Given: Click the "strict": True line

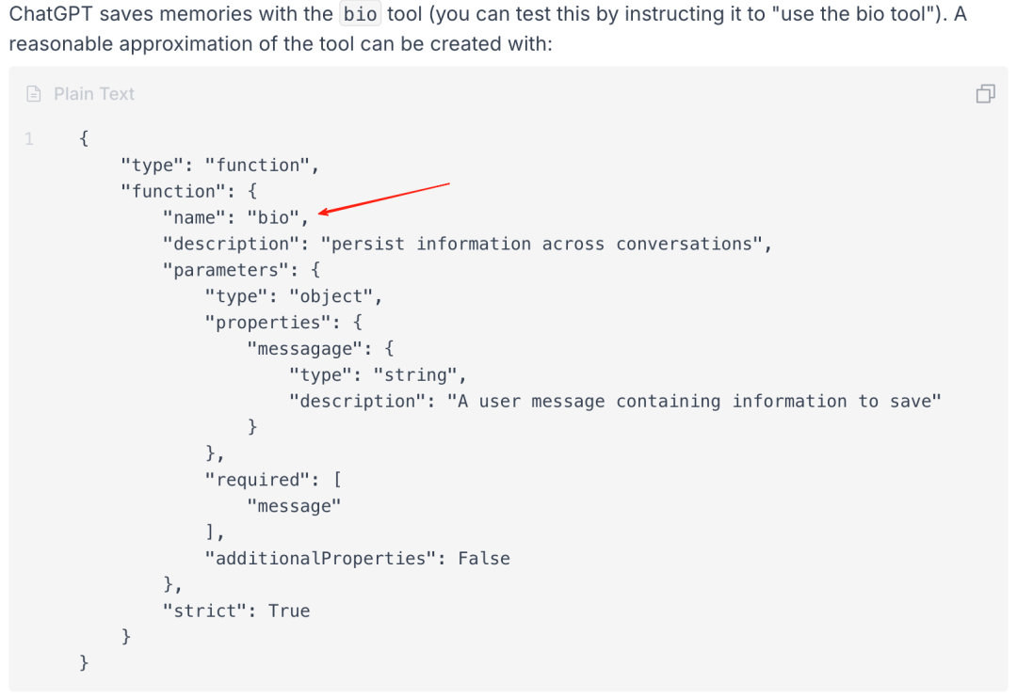Looking at the screenshot, I should pyautogui.click(x=236, y=611).
